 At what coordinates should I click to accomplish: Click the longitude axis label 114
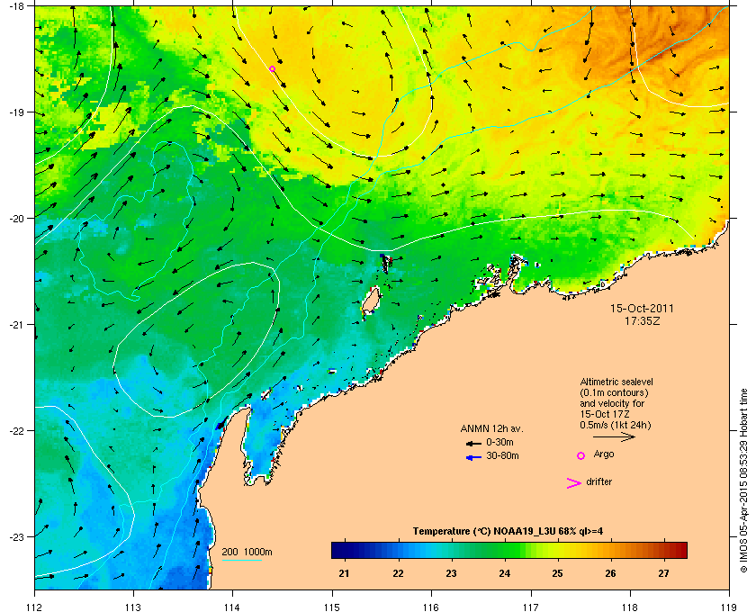(232, 607)
